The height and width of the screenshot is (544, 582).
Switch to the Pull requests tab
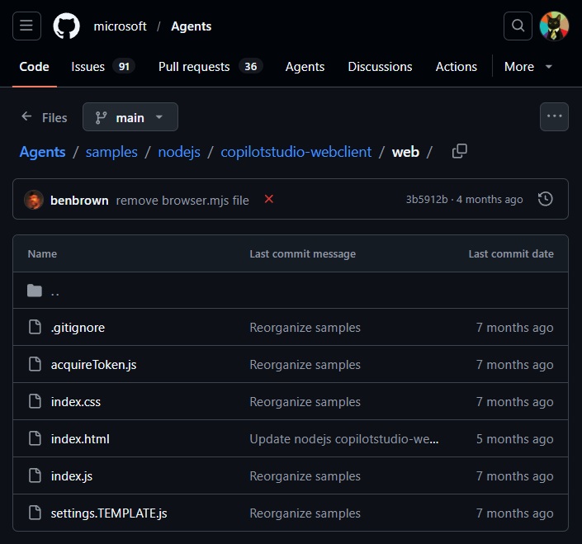click(x=210, y=67)
